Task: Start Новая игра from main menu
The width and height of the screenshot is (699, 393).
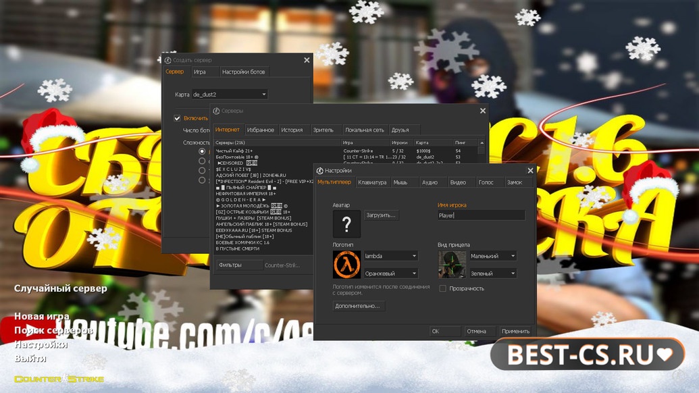Action: [x=41, y=316]
